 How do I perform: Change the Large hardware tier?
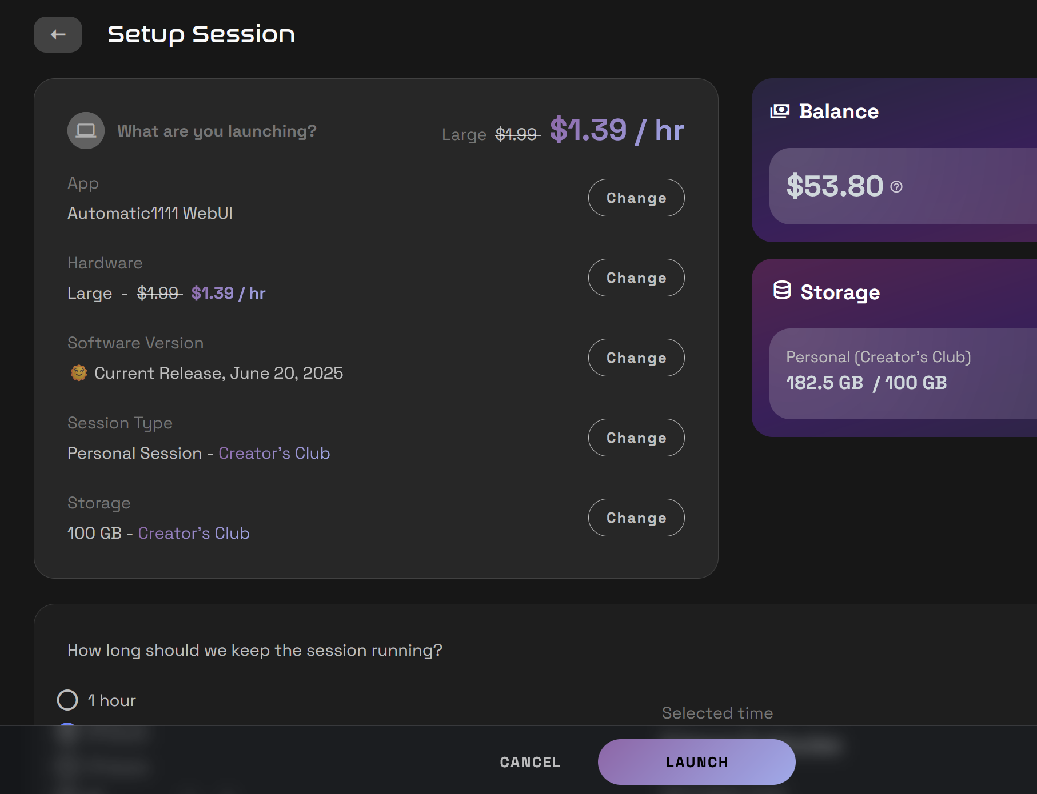[636, 278]
